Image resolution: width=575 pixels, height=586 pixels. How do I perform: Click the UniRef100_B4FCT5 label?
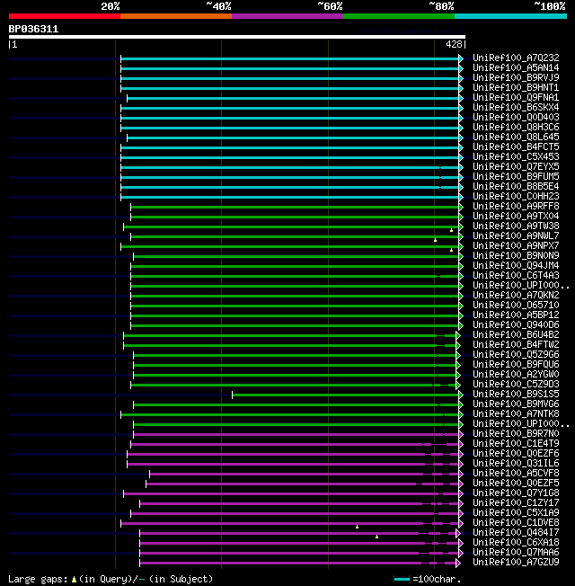click(516, 146)
